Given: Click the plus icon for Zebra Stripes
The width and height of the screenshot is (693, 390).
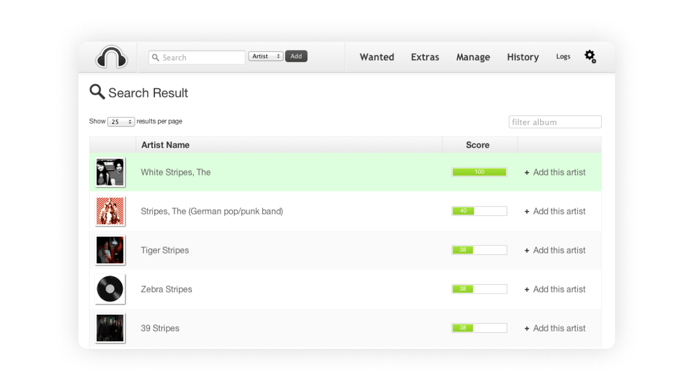Looking at the screenshot, I should point(527,289).
